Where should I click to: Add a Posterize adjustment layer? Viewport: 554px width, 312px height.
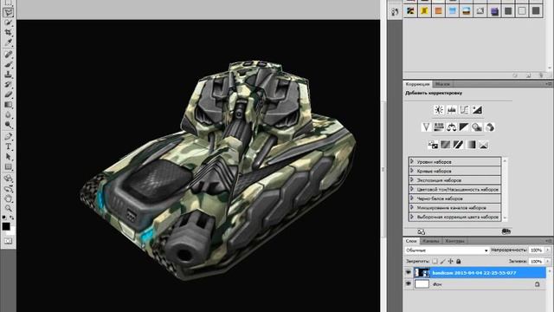[446, 145]
